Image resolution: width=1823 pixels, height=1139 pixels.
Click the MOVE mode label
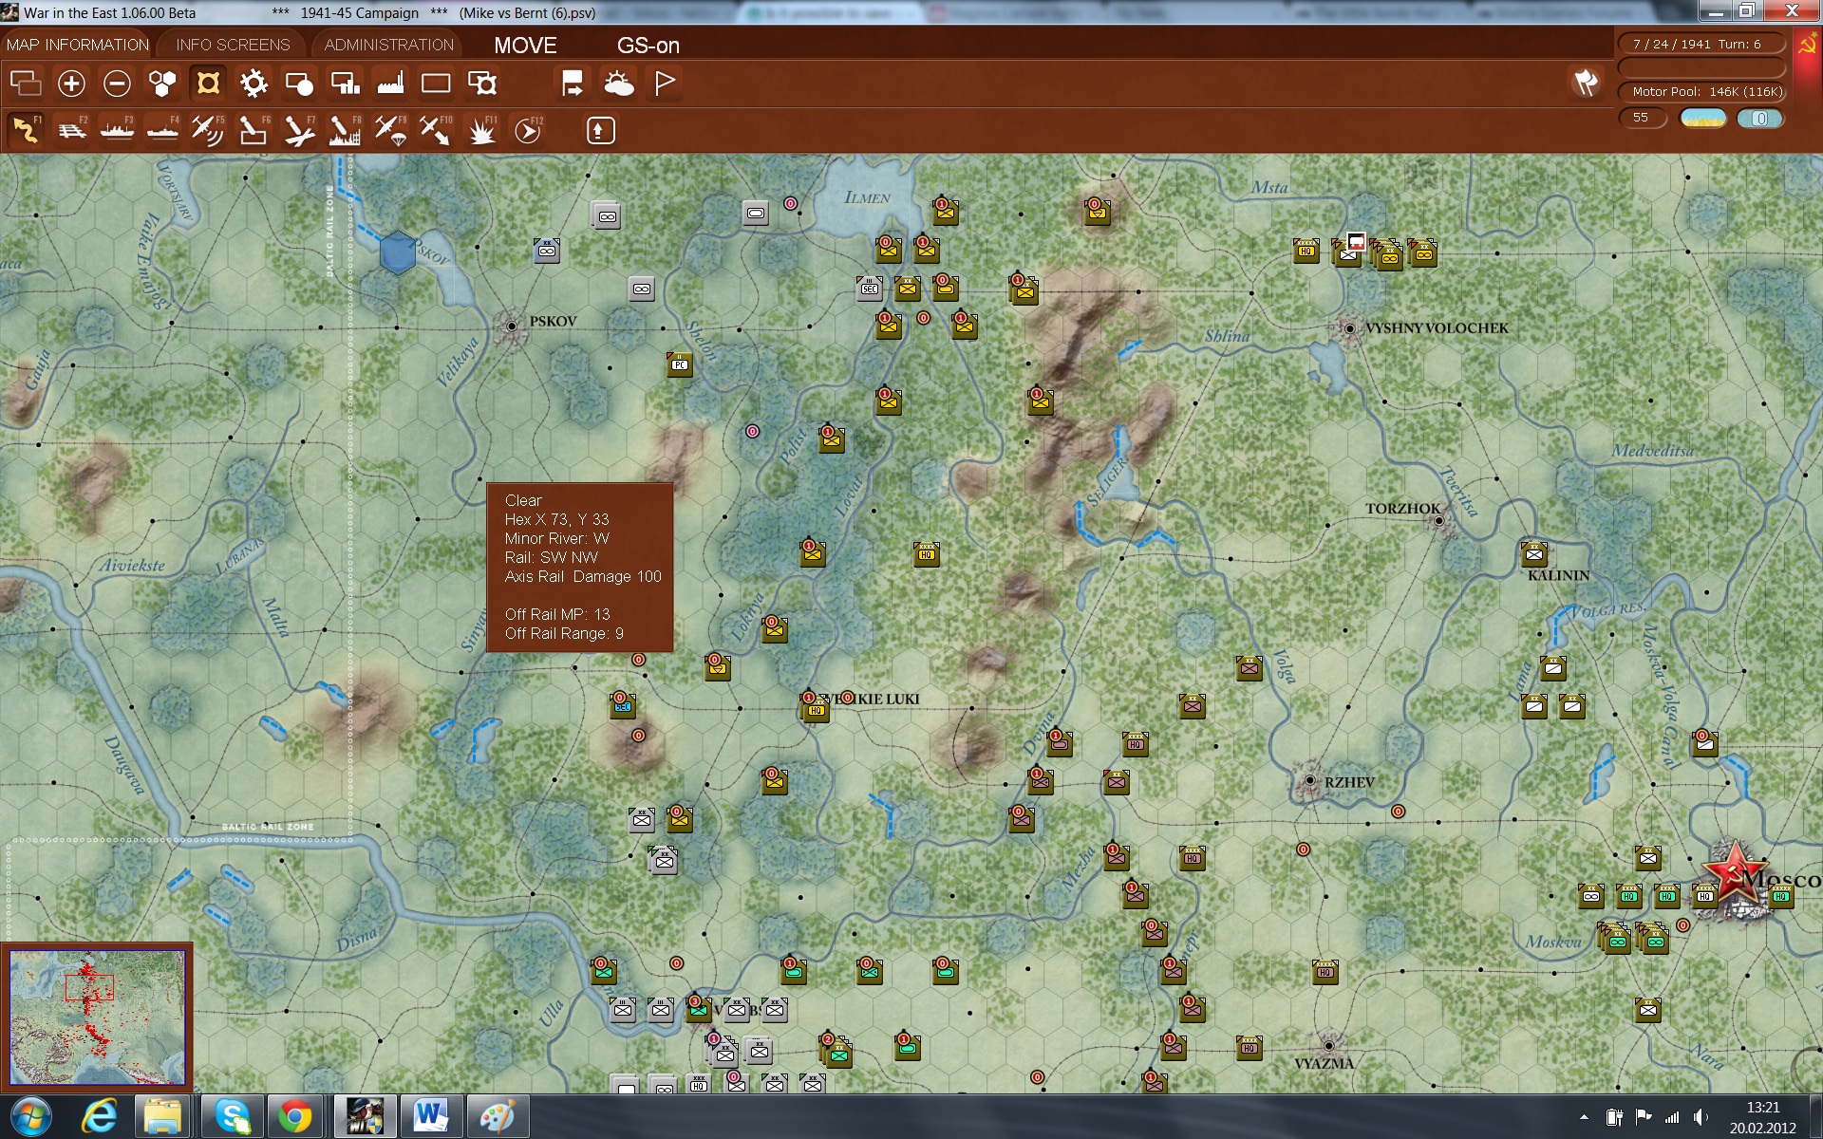pos(525,46)
